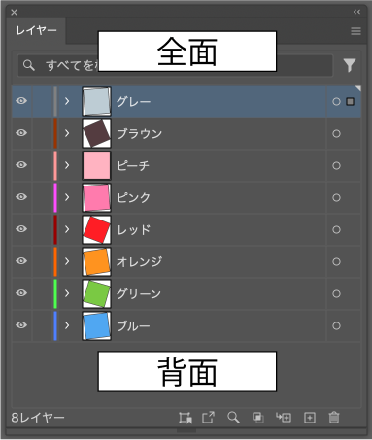Image resolution: width=372 pixels, height=440 pixels.
Task: Expand the グレー layer chevron
Action: click(x=67, y=101)
